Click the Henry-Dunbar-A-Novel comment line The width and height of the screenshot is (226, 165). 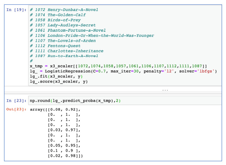tap(64, 10)
